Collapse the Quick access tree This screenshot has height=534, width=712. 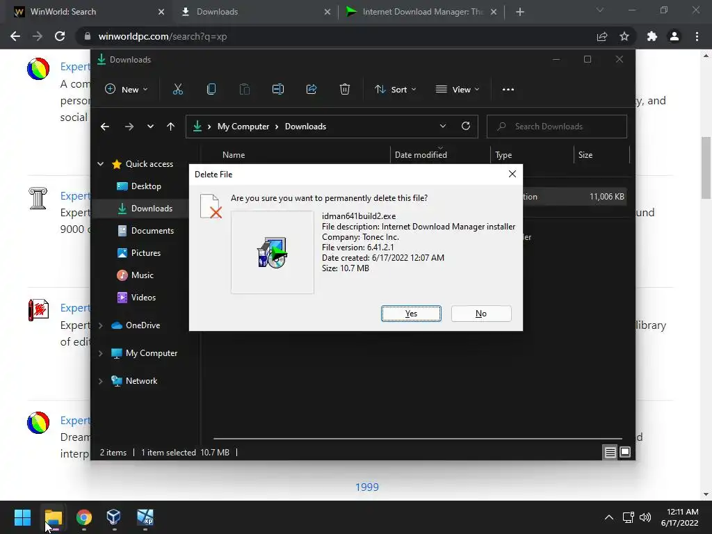(x=100, y=164)
